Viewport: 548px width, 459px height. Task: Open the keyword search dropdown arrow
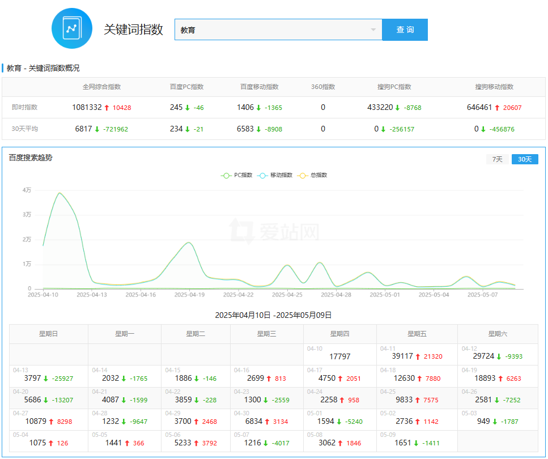(x=373, y=30)
